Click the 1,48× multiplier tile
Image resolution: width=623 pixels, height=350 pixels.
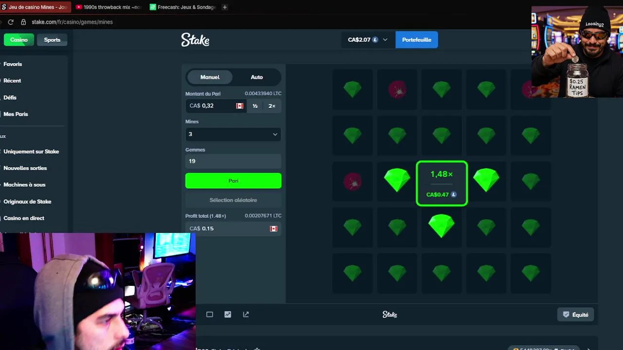click(x=442, y=183)
